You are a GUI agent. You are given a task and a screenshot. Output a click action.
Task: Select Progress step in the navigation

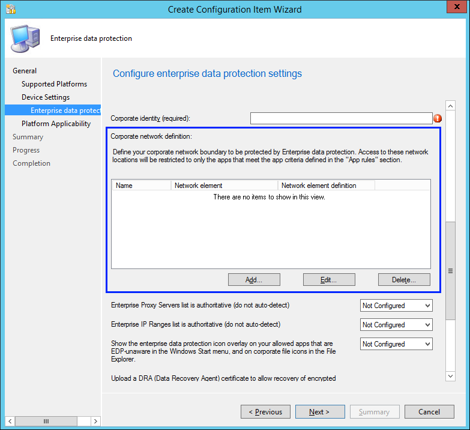[x=26, y=150]
